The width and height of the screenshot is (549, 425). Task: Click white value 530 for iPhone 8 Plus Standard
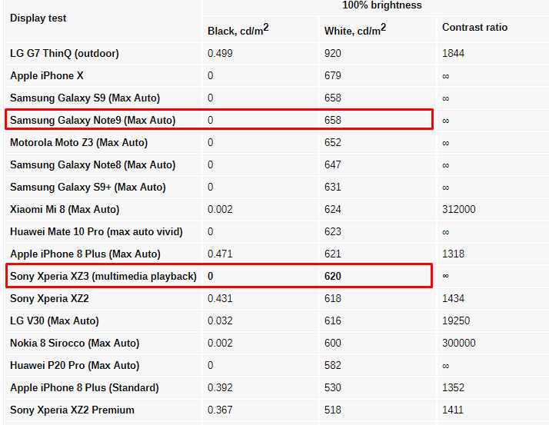coord(333,388)
